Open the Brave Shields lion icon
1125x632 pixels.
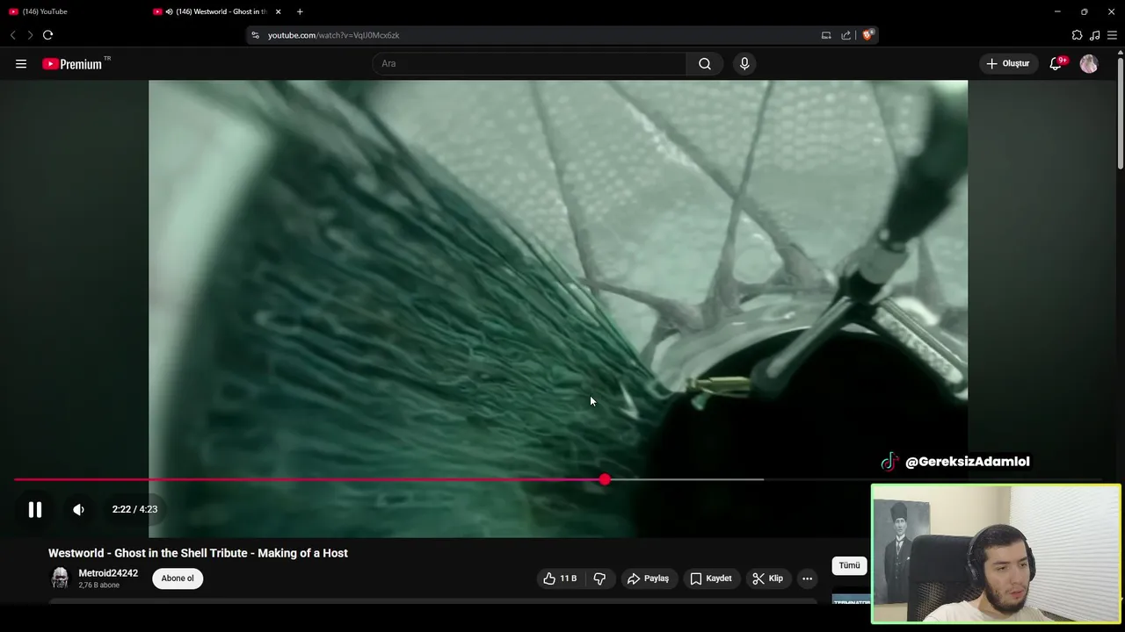coord(867,35)
